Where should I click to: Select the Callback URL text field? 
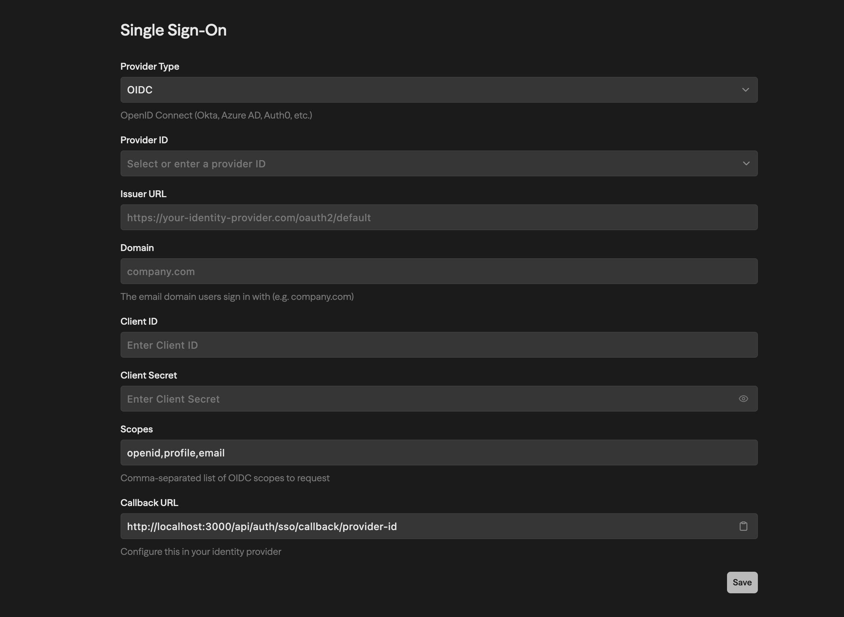click(411, 526)
